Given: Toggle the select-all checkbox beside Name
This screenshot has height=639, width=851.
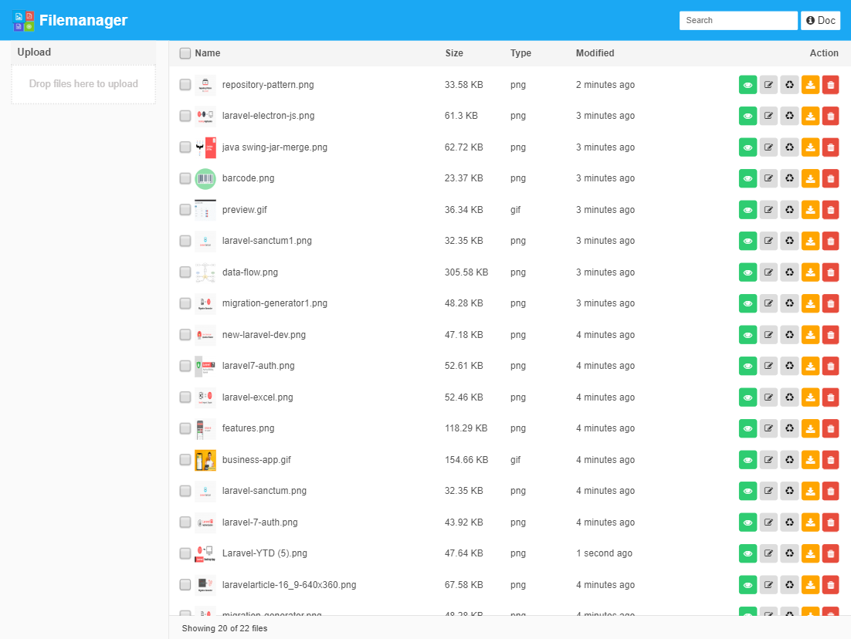Looking at the screenshot, I should (x=185, y=53).
